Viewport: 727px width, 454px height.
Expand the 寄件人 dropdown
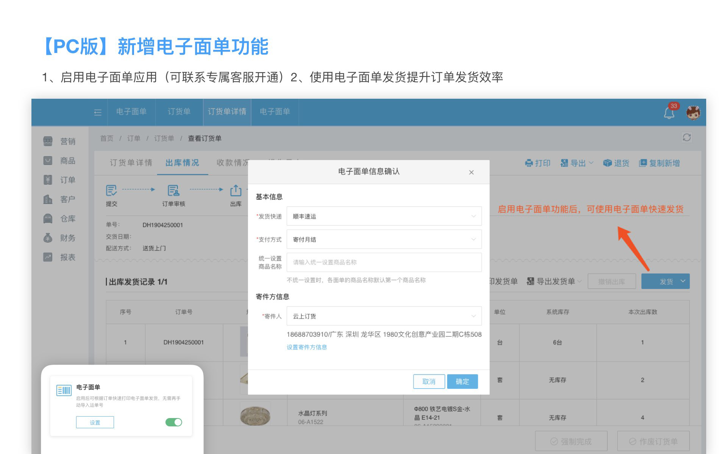(x=384, y=316)
